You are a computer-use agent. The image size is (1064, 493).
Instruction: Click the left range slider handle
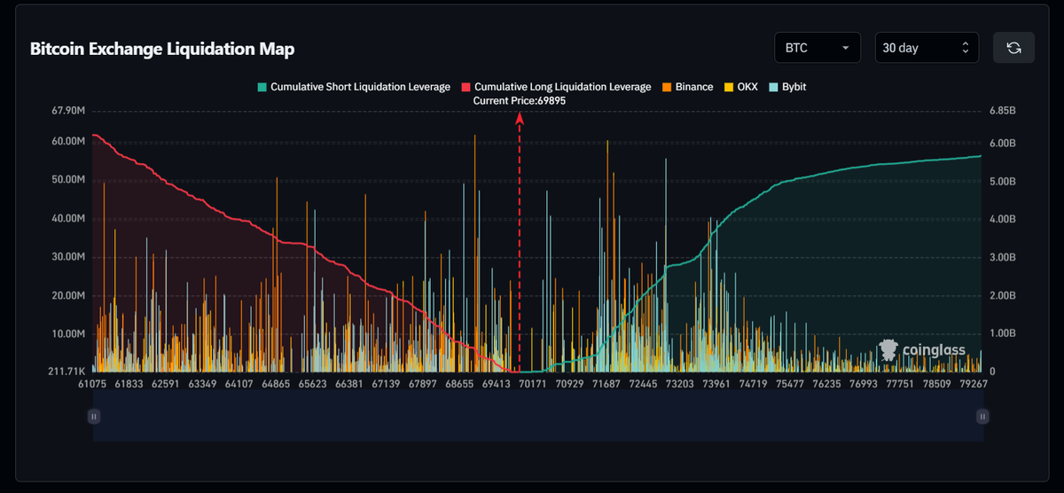(x=94, y=416)
